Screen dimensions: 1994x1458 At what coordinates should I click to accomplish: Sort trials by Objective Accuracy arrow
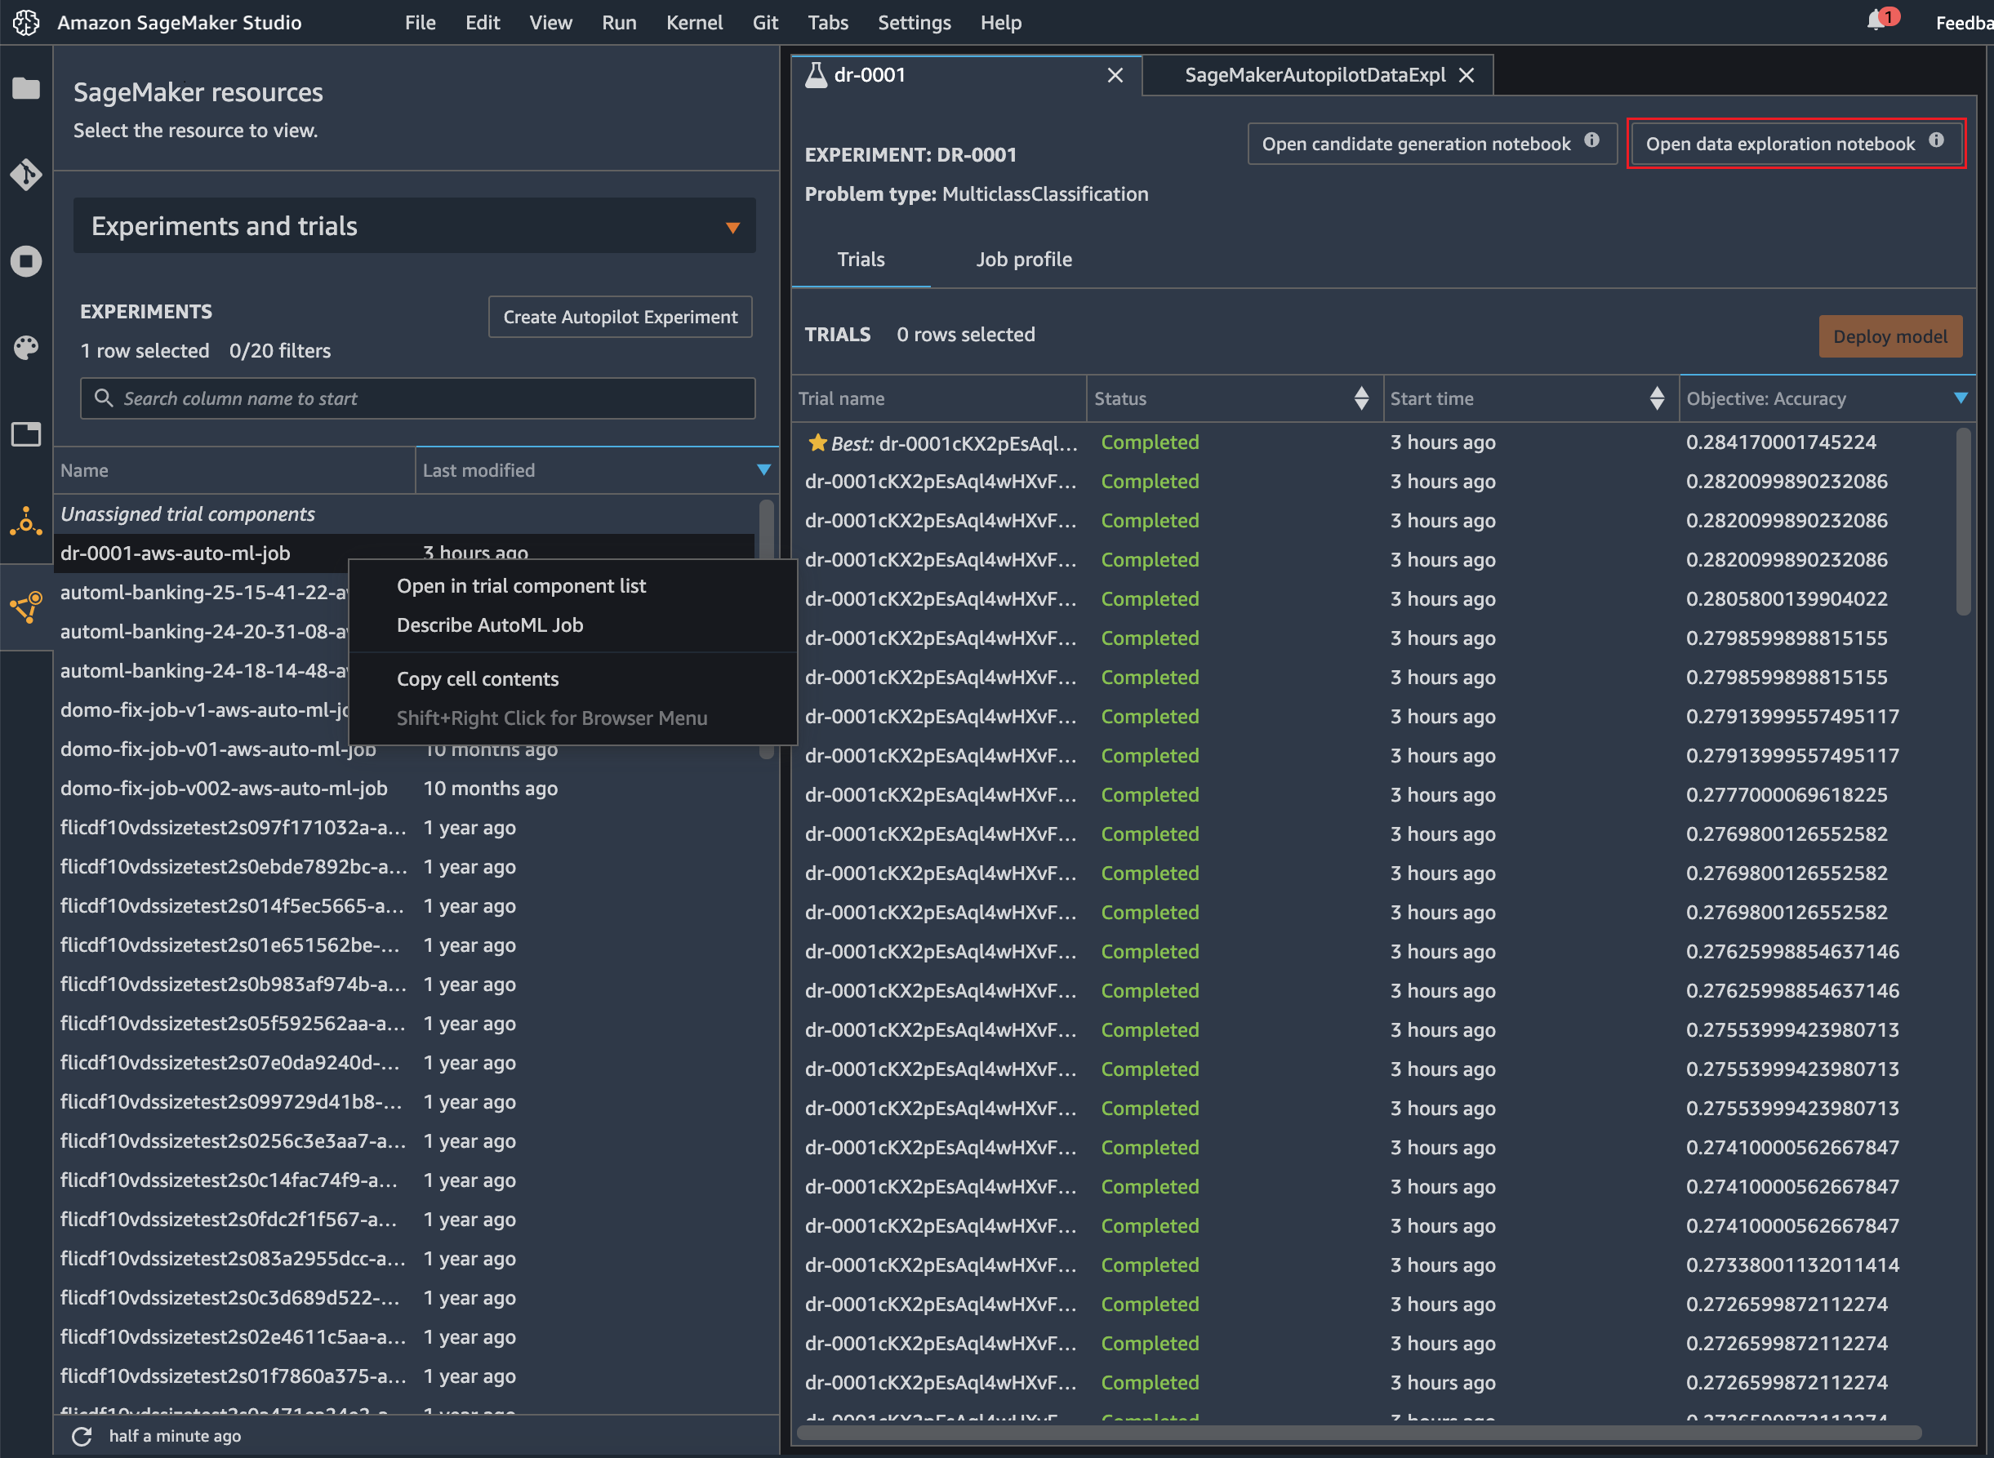click(1960, 399)
